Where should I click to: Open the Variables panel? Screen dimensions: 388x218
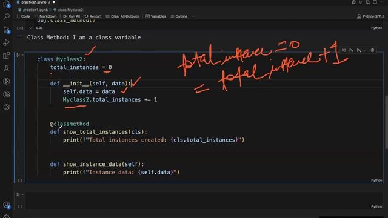pyautogui.click(x=155, y=16)
